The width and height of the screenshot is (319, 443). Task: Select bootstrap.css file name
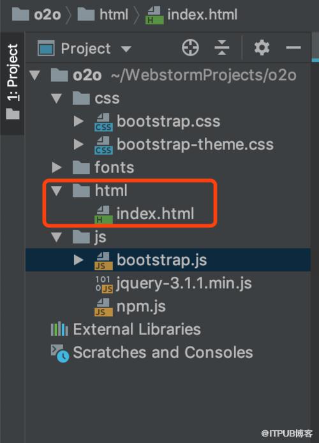click(168, 121)
